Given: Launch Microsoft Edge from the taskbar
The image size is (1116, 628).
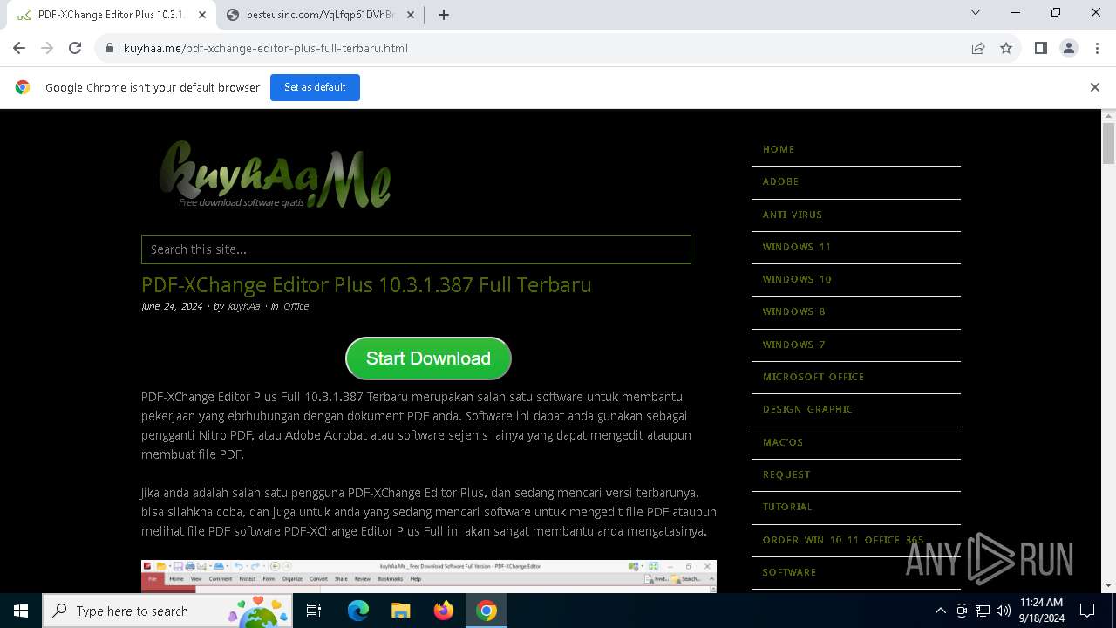Looking at the screenshot, I should (x=358, y=611).
